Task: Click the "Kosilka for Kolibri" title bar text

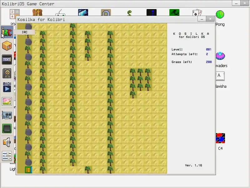Action: [x=41, y=19]
